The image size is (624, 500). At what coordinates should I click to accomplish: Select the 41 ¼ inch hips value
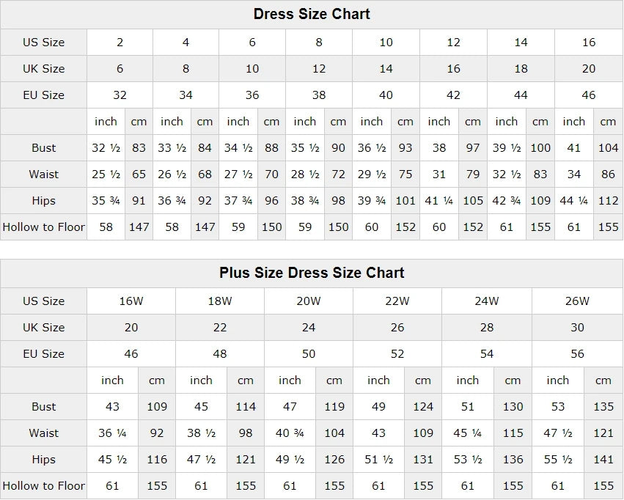tap(439, 201)
